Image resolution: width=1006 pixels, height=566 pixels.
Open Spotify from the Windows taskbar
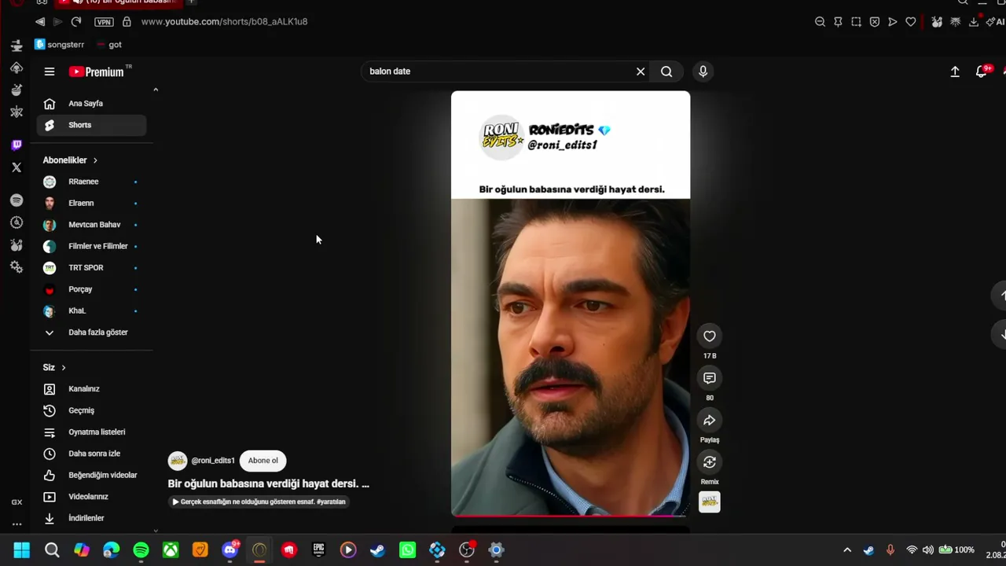141,550
